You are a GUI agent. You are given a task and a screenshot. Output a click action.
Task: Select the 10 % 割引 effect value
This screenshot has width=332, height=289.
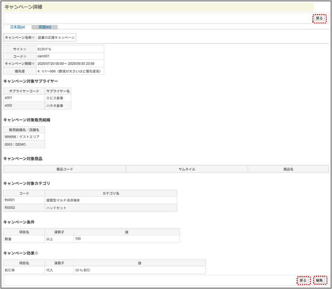(82, 270)
